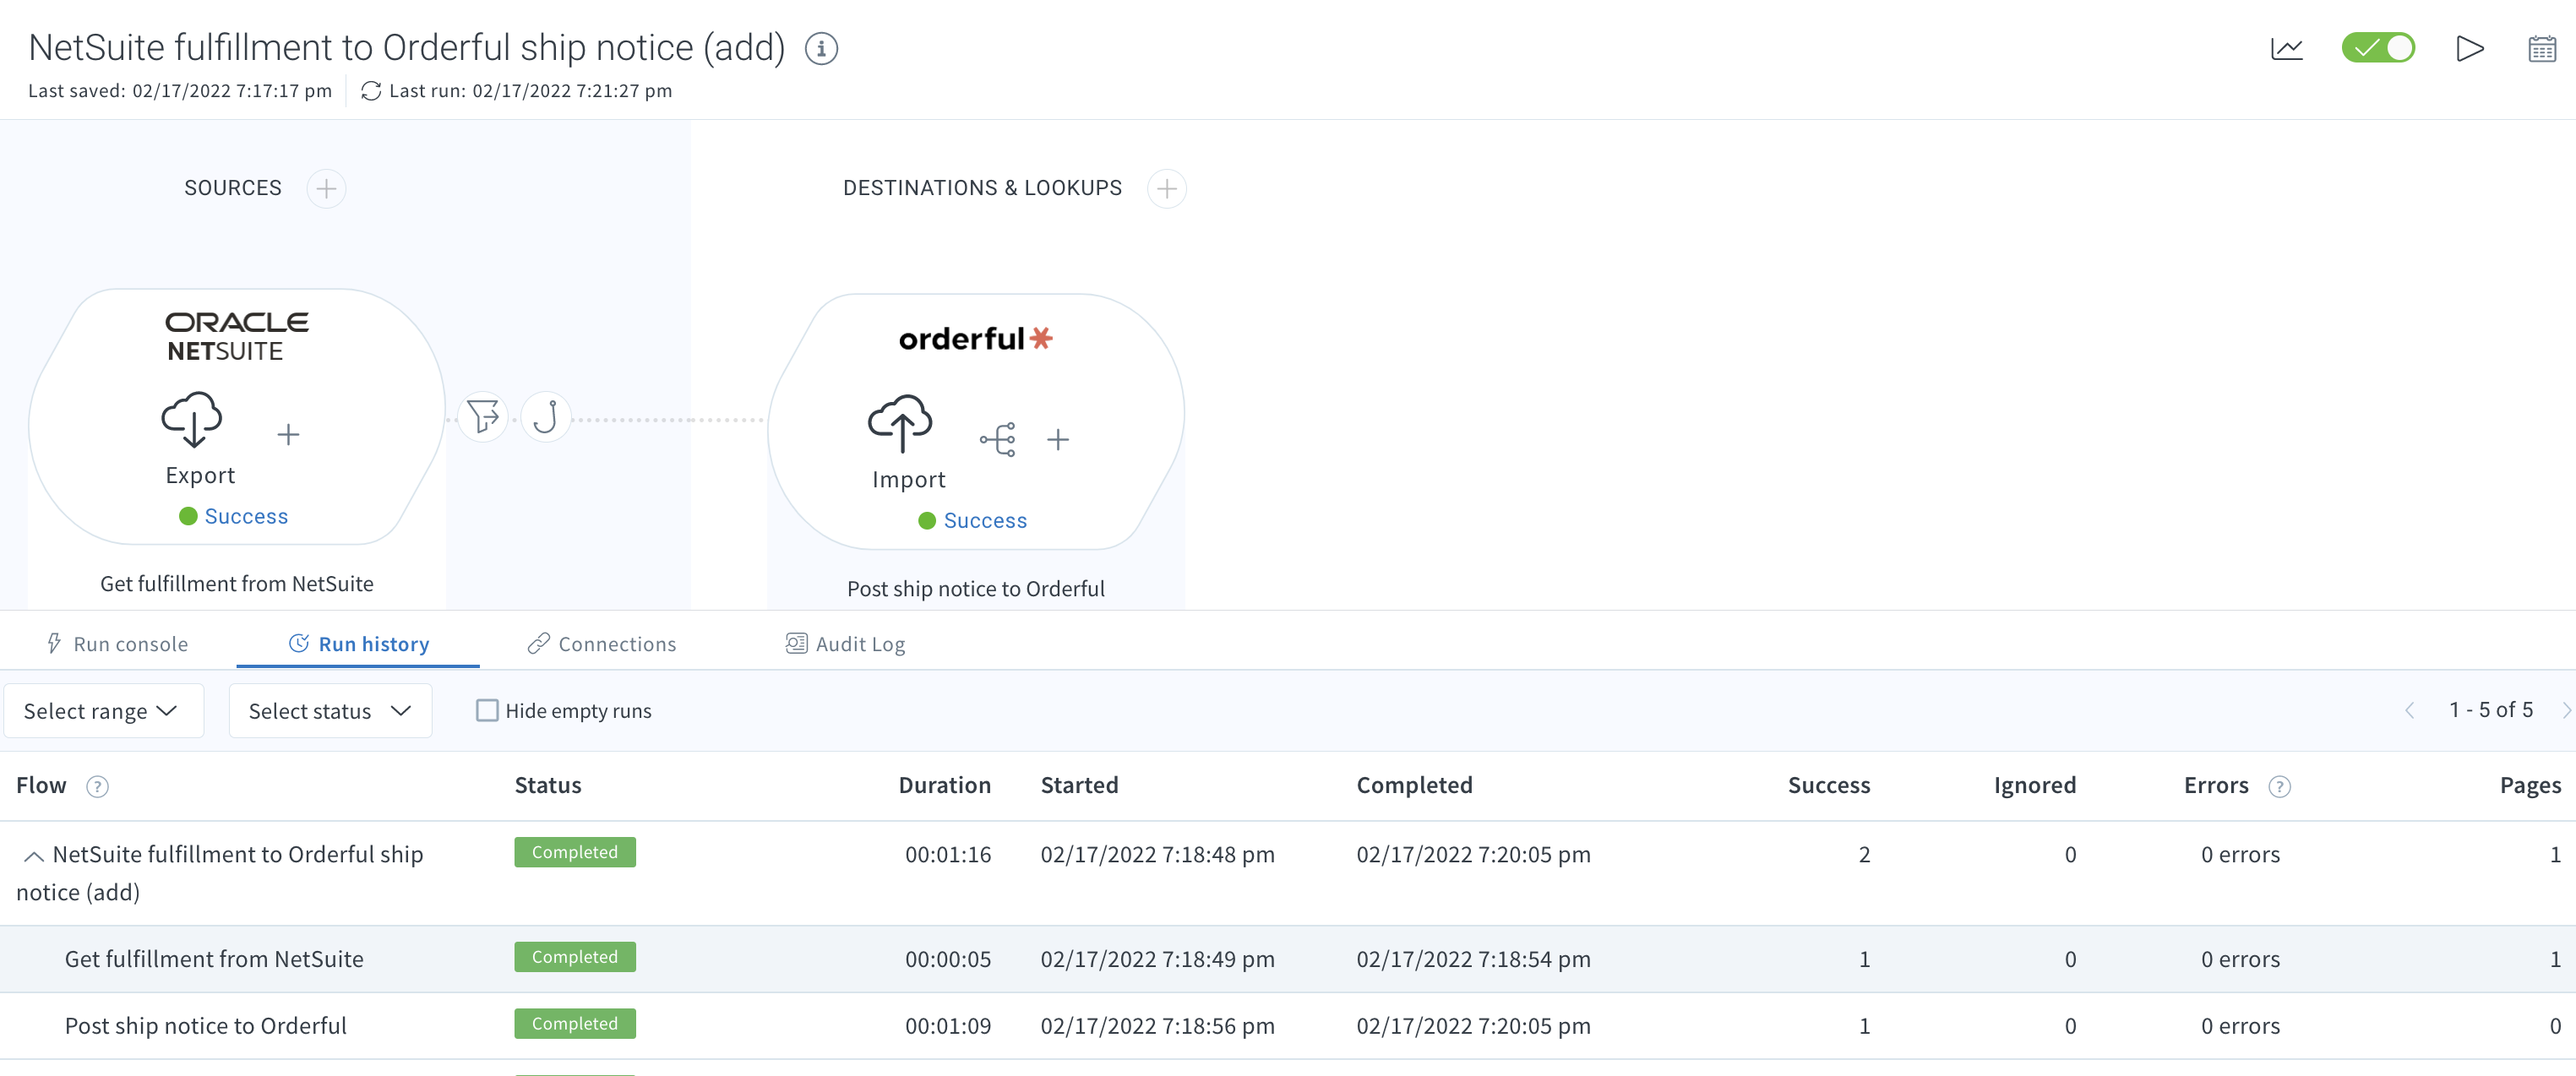Go to previous page of runs

click(2410, 711)
